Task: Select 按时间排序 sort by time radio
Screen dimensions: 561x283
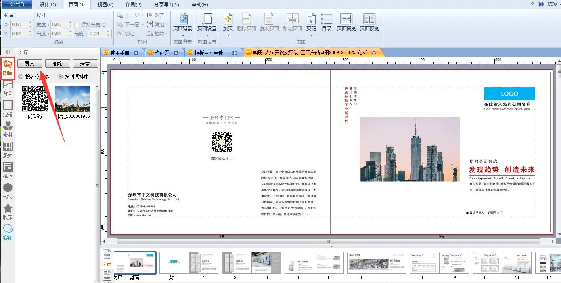Action: (x=60, y=76)
